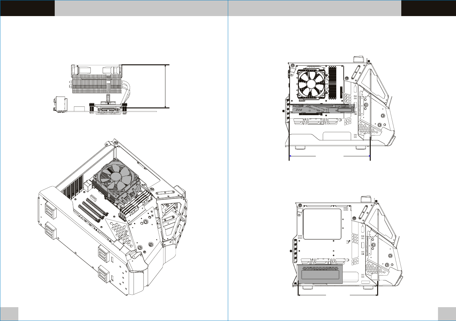Viewport: 456px width, 321px height.
Task: Click the cooler height dimension arrow
Action: [165, 86]
